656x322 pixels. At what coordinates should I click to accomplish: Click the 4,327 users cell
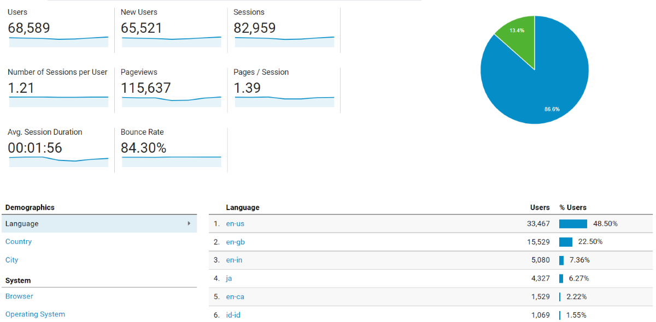click(x=541, y=278)
